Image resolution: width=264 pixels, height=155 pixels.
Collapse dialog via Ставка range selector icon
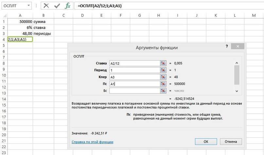coord(163,63)
